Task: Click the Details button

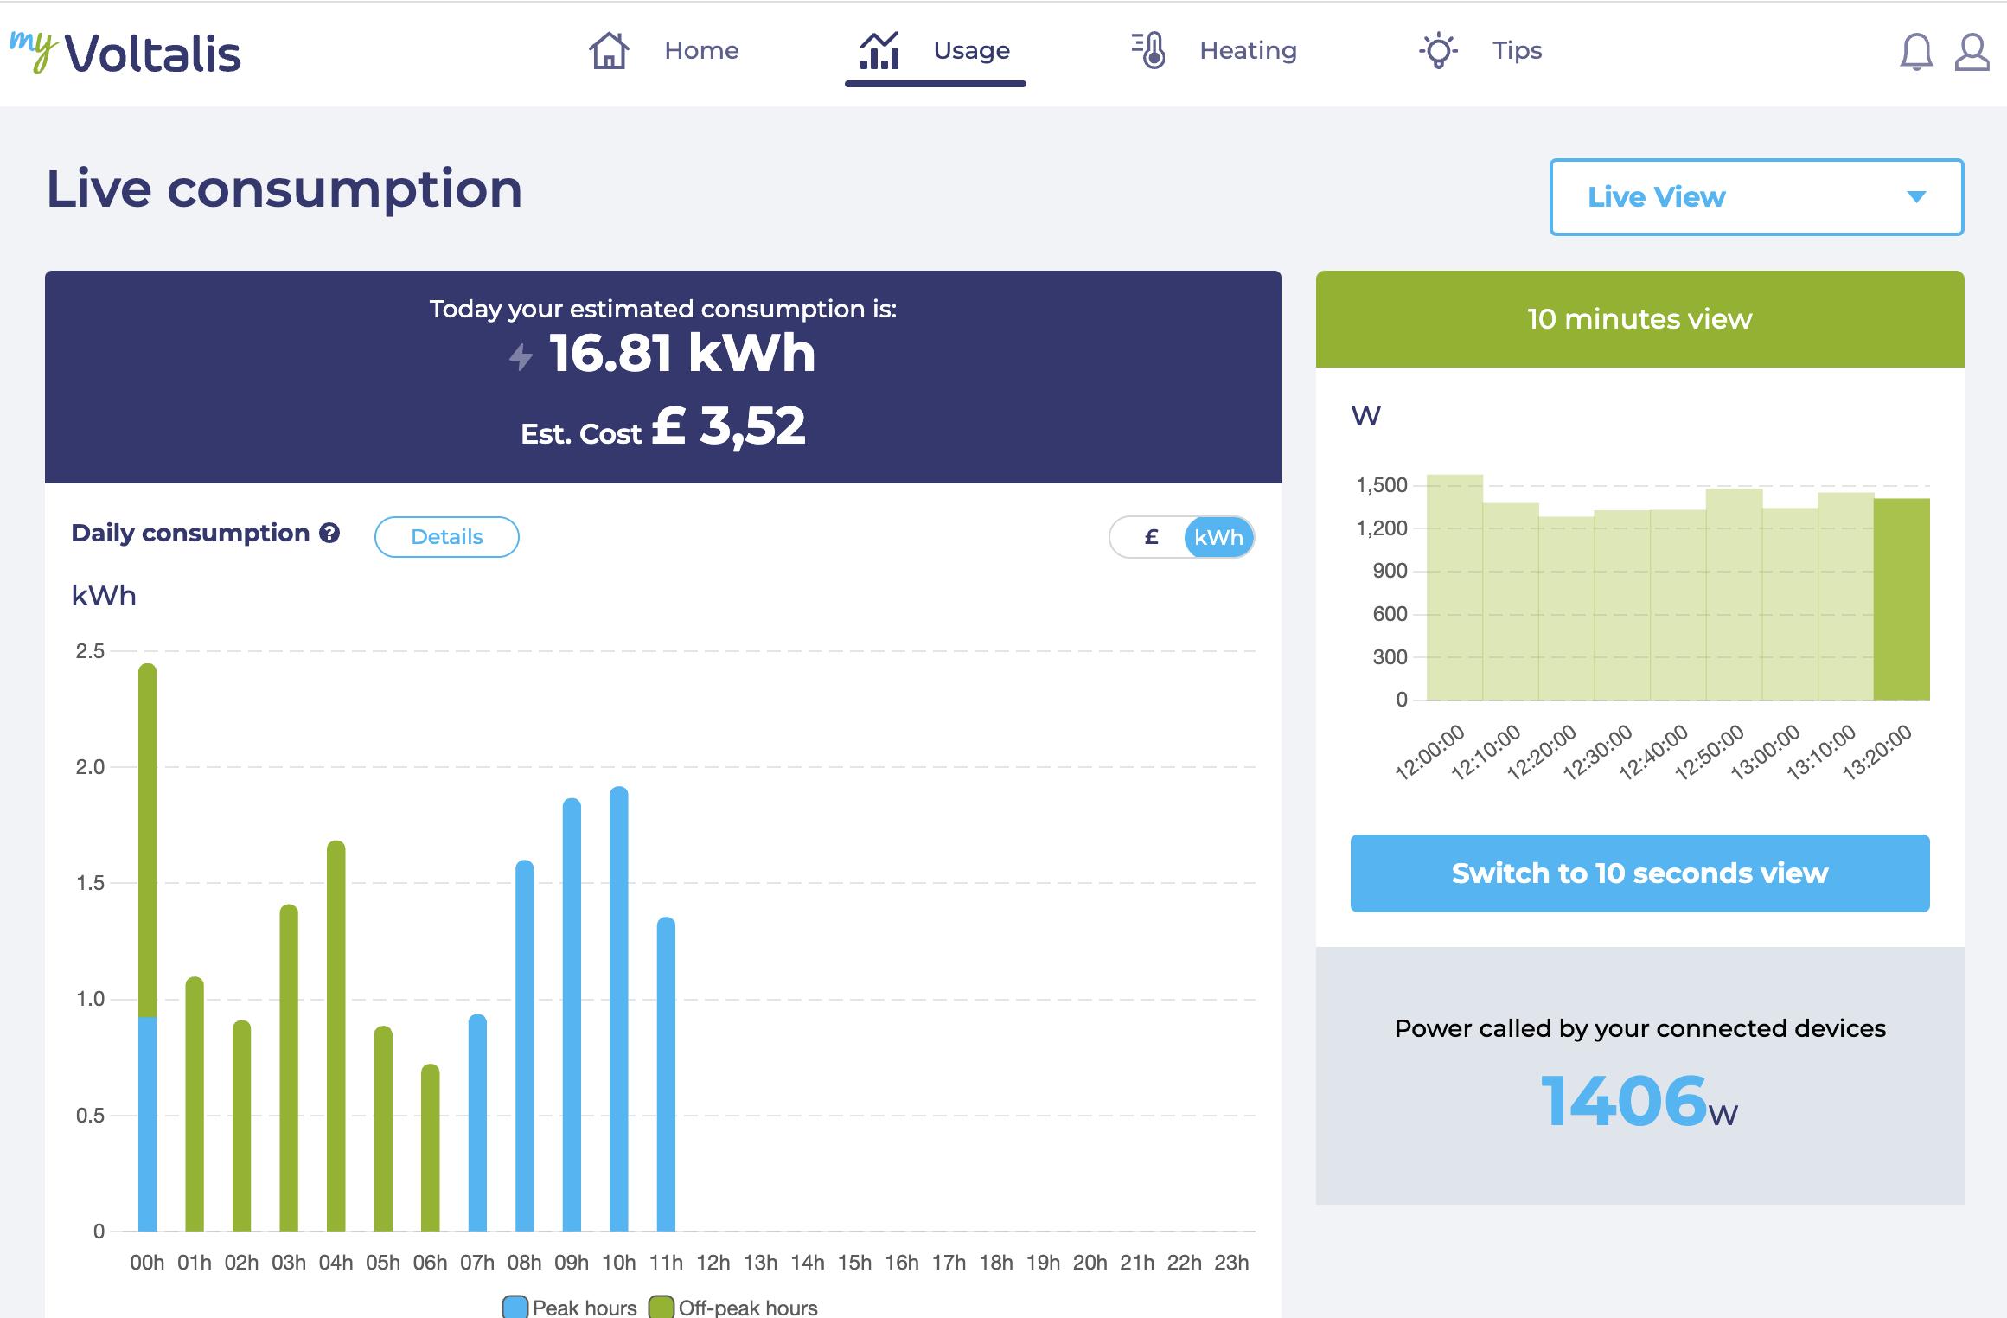Action: 446,537
